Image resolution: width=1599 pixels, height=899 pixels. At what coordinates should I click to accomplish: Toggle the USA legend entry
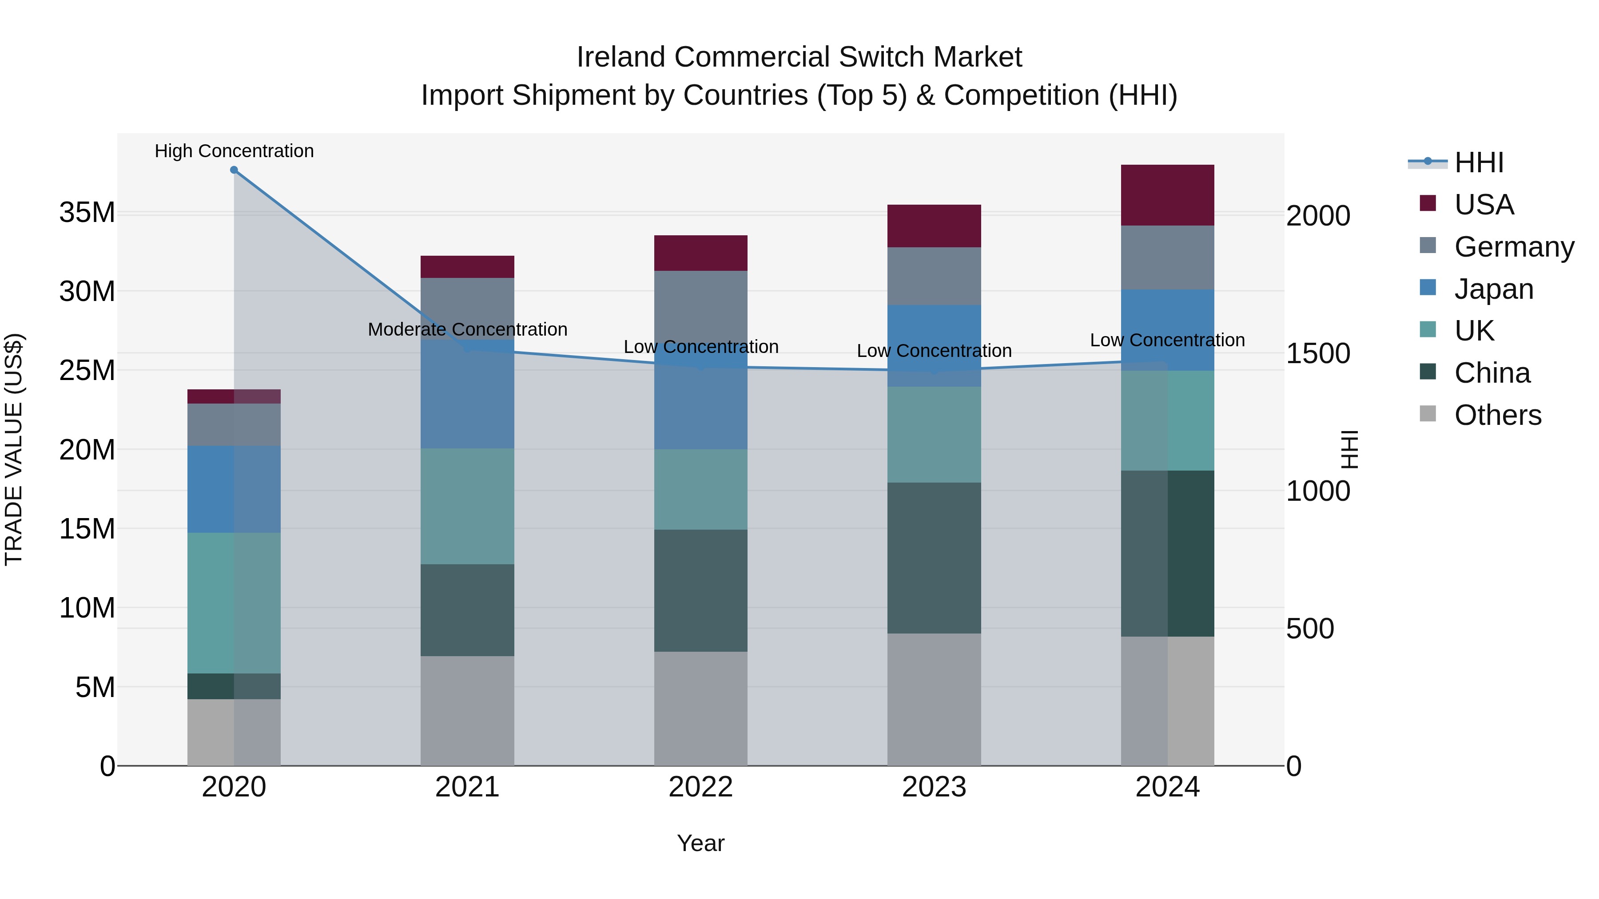tap(1467, 205)
